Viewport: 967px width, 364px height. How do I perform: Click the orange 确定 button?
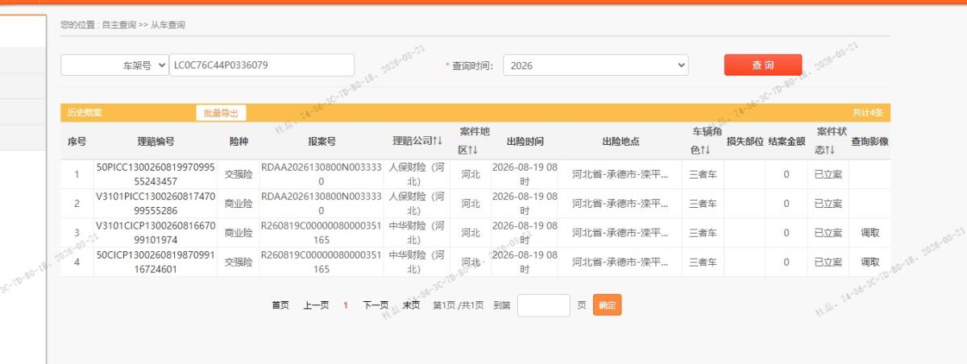pyautogui.click(x=608, y=305)
